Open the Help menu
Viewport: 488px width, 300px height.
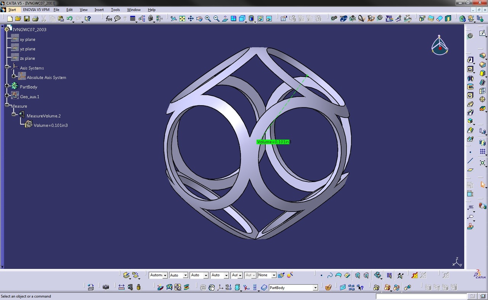coord(151,10)
